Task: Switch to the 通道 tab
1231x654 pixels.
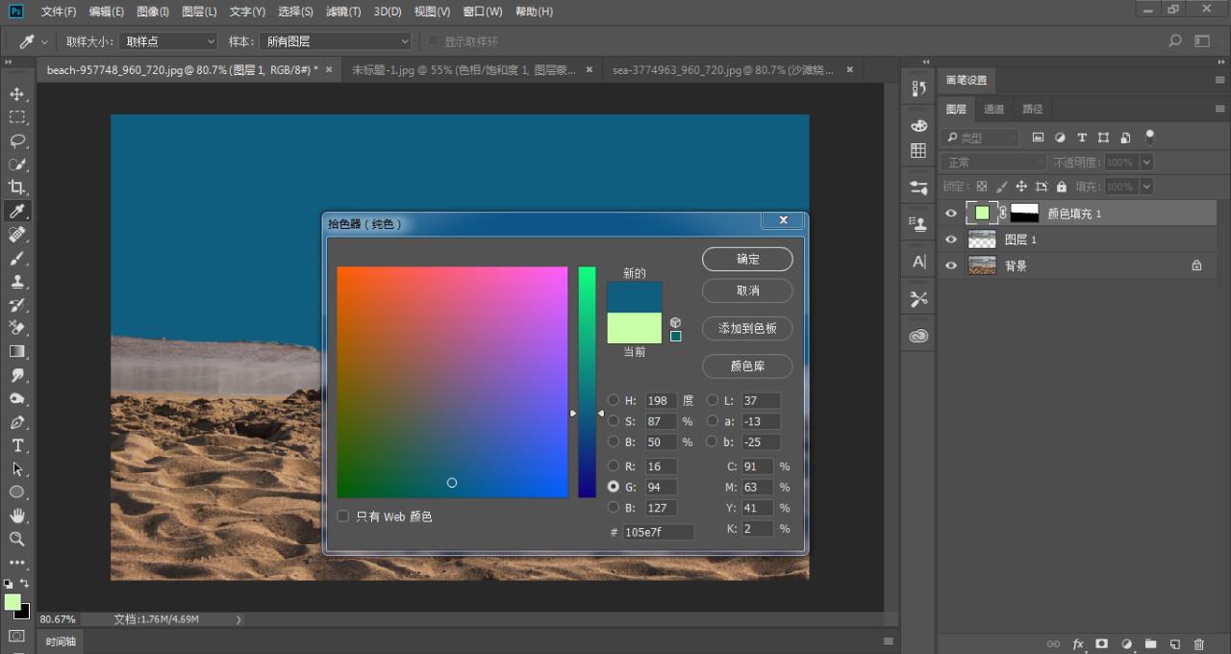Action: (994, 109)
